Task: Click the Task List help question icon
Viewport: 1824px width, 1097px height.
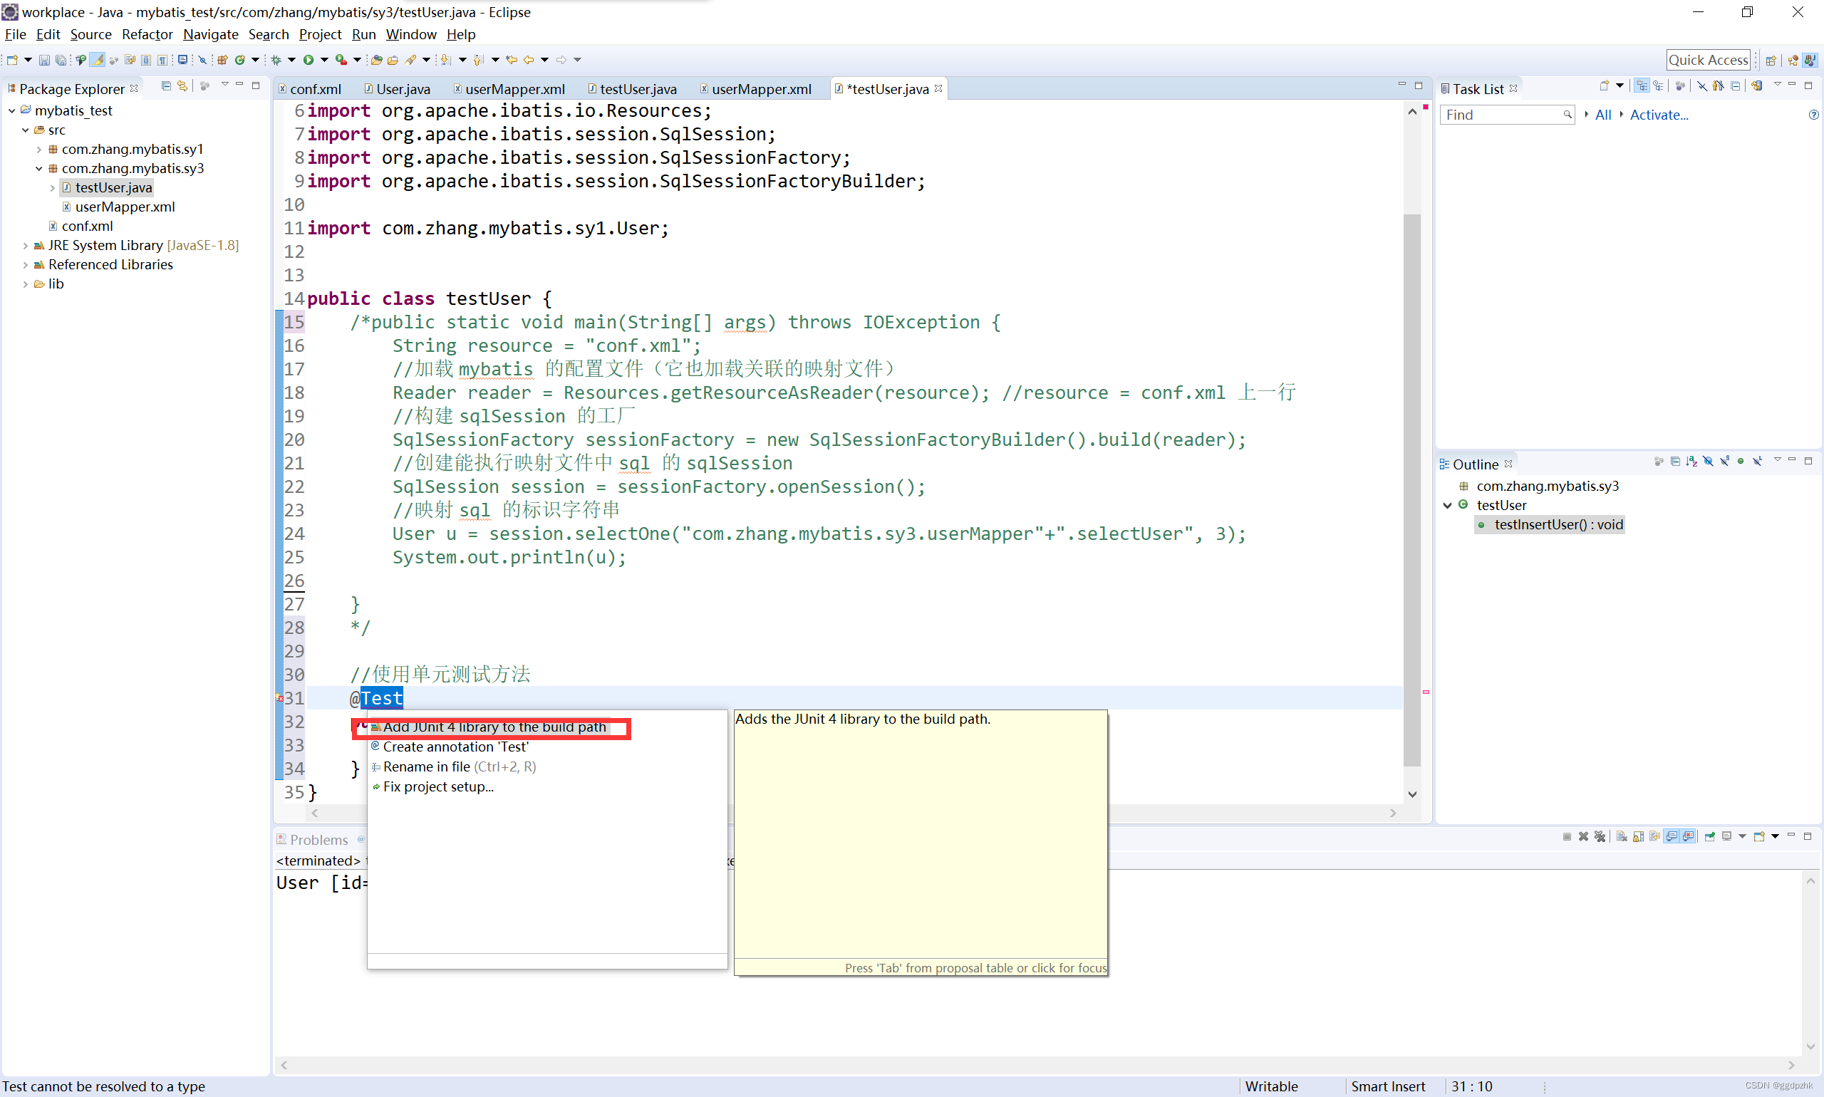Action: [1813, 115]
